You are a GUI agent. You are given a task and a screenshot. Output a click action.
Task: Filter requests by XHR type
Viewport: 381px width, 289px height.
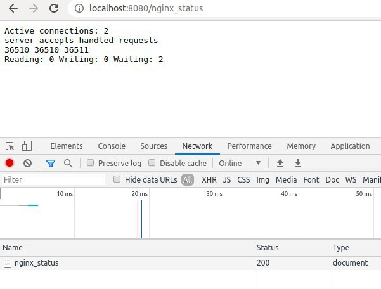click(209, 179)
